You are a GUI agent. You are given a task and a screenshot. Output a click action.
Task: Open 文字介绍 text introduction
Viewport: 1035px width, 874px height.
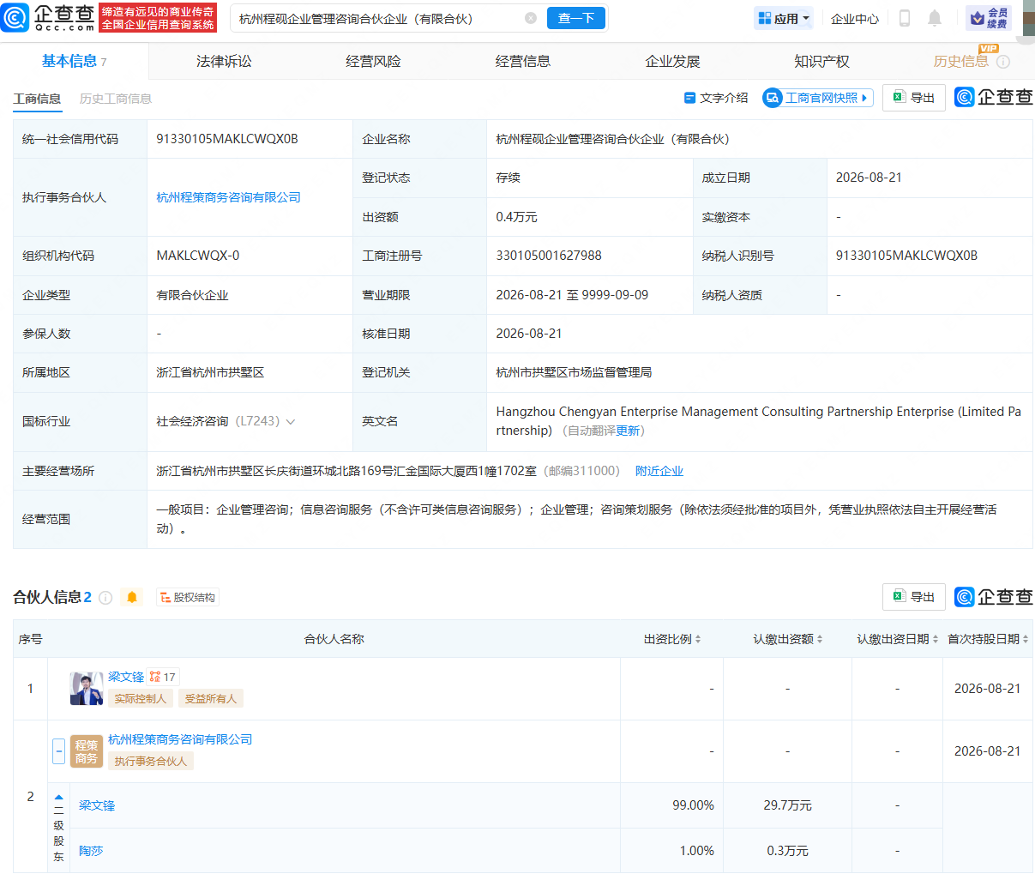(x=716, y=98)
